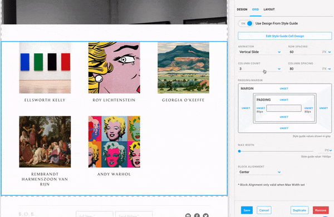Remove the grid block

click(321, 210)
